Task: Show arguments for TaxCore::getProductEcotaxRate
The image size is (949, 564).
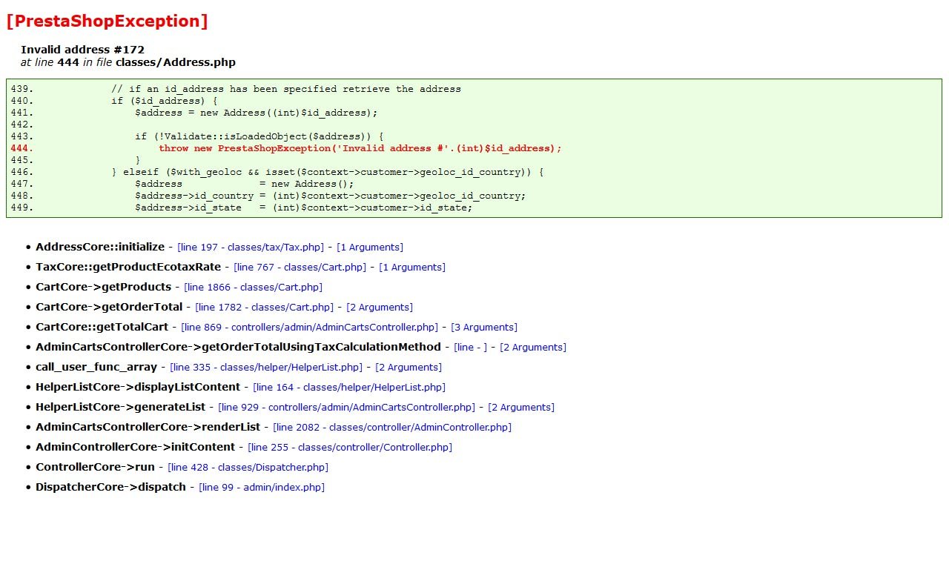Action: (x=412, y=268)
